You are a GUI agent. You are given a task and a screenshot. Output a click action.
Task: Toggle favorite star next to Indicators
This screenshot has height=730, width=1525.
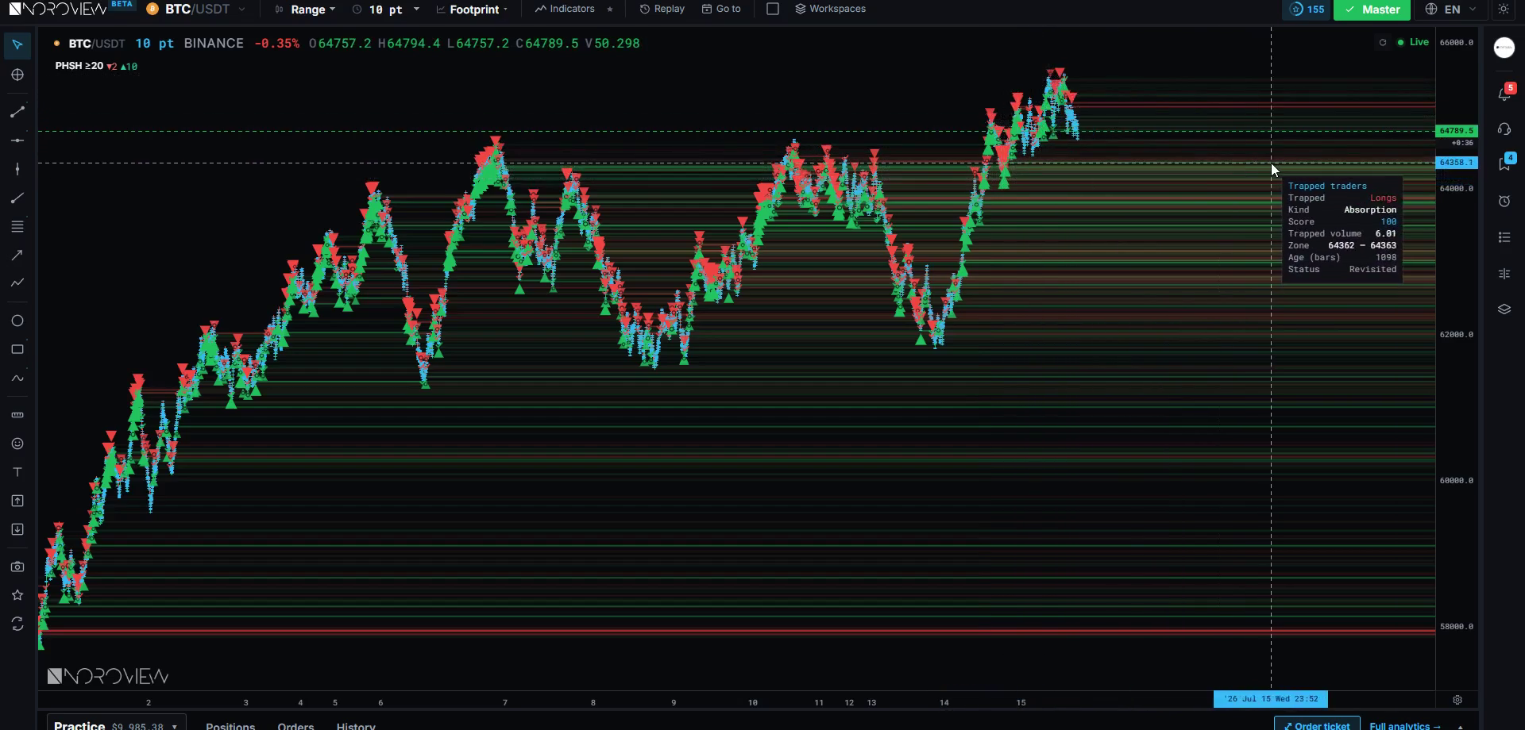click(x=610, y=10)
